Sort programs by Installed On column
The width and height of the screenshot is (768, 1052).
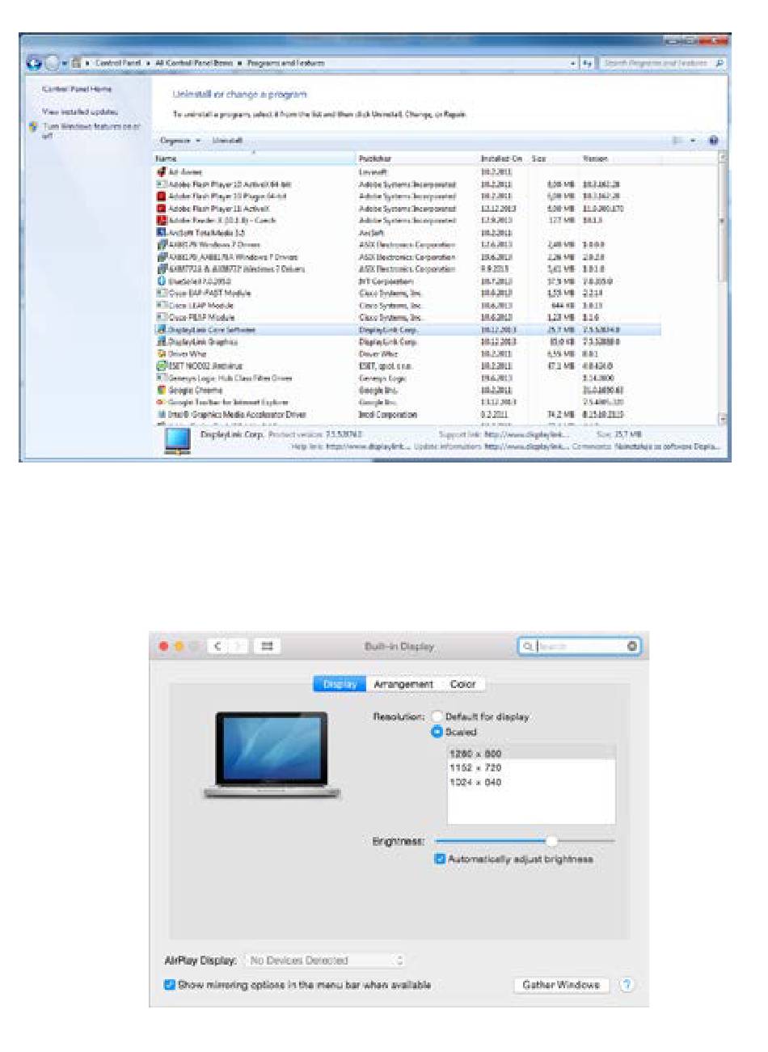(504, 159)
